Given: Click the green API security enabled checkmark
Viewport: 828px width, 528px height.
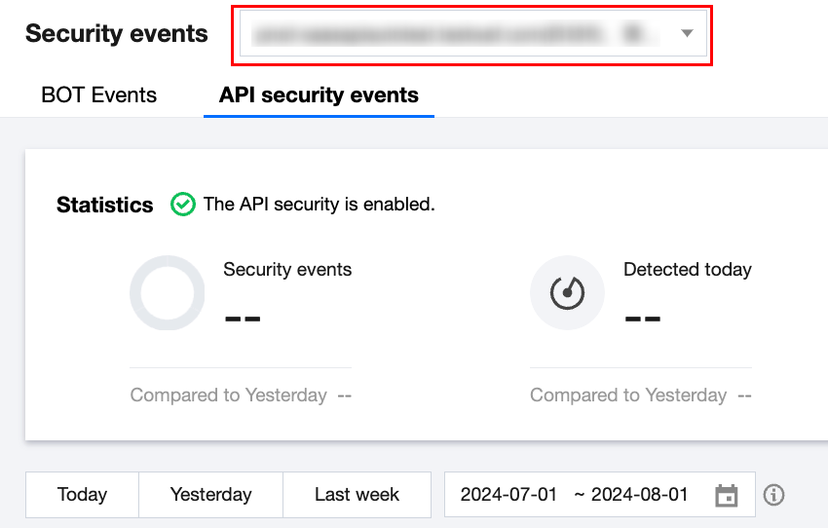Looking at the screenshot, I should click(182, 205).
